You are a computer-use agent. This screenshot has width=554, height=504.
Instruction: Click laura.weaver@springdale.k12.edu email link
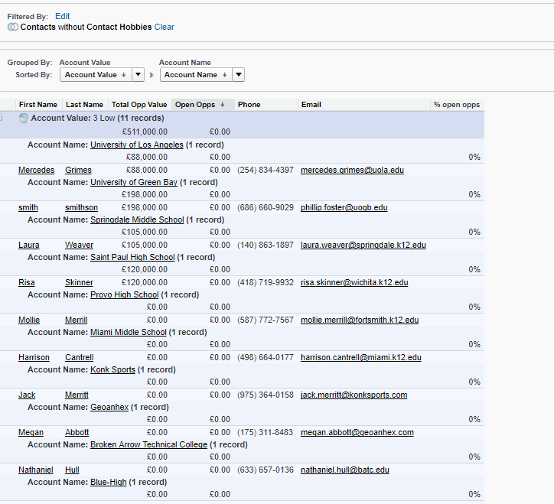363,245
